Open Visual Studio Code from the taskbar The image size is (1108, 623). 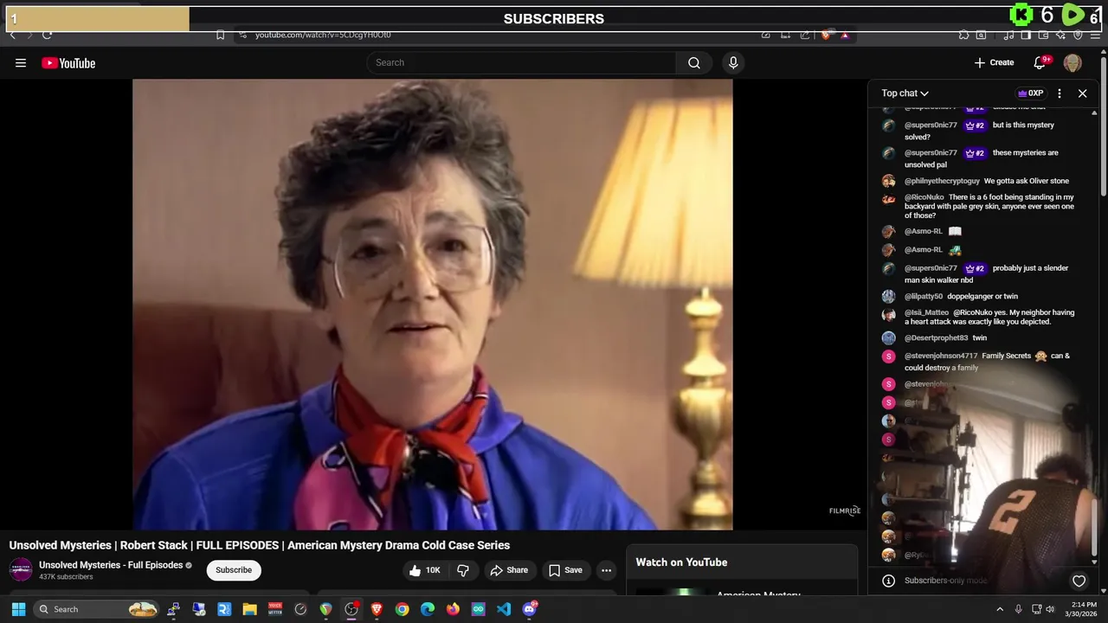pos(504,609)
